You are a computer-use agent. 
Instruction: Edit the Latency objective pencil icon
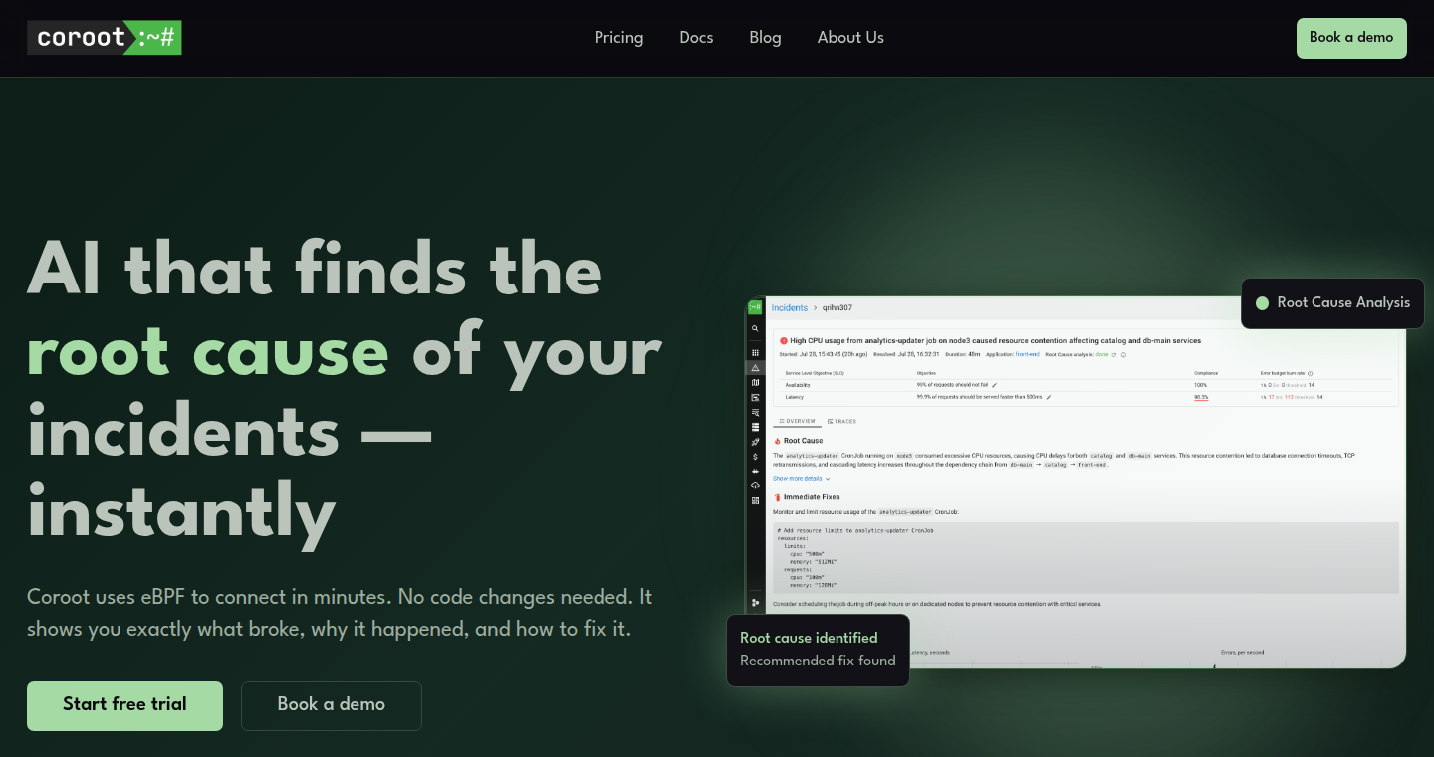[1048, 397]
